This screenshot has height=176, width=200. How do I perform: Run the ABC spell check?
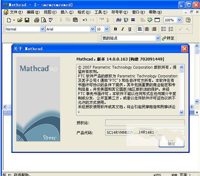pyautogui.click(x=51, y=20)
